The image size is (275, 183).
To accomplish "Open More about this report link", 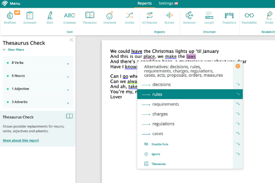I will [x=21, y=141].
